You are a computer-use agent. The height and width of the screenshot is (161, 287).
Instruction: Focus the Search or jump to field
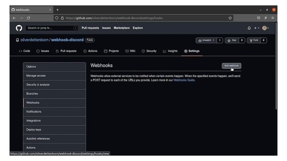click(52, 28)
